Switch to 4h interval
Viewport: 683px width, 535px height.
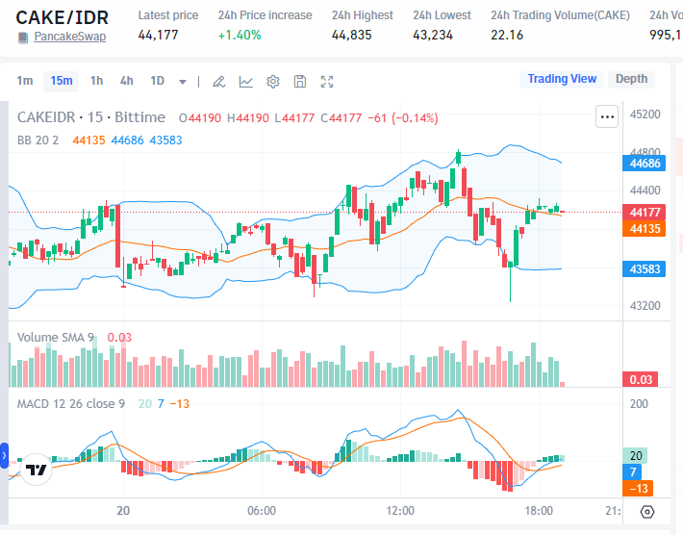pyautogui.click(x=127, y=81)
